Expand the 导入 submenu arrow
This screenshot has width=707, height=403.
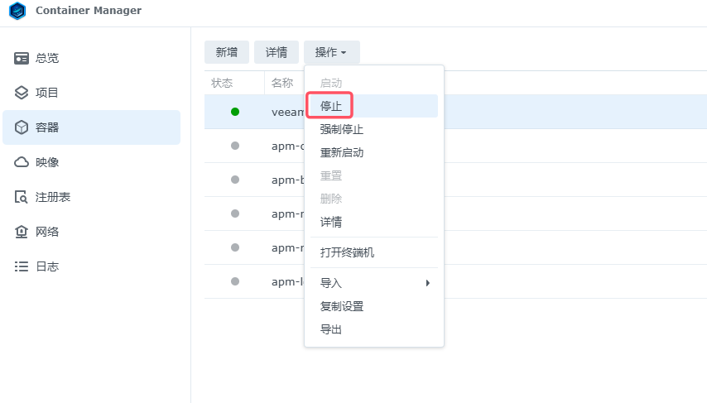click(x=427, y=283)
